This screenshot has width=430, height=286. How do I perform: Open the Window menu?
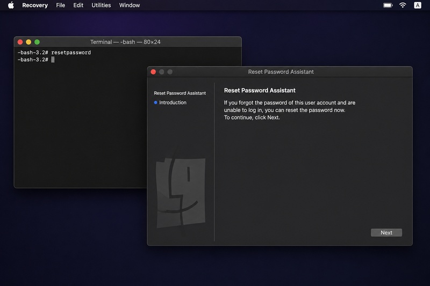coord(130,5)
